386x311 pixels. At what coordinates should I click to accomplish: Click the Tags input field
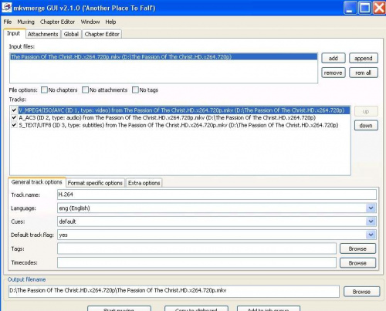[197, 248]
